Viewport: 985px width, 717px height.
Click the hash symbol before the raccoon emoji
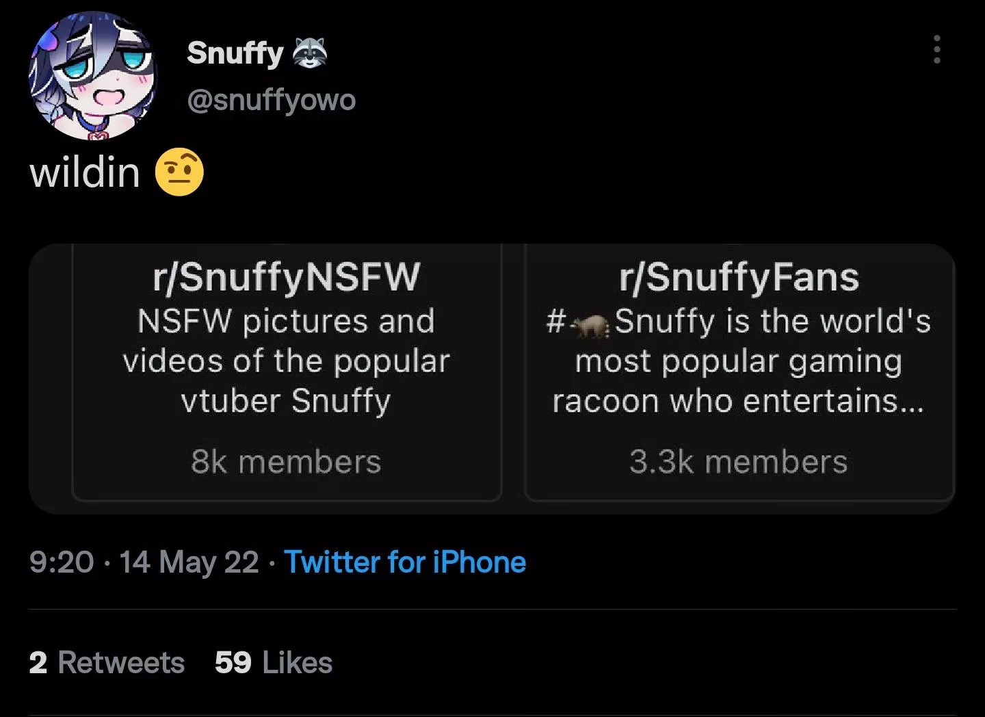click(556, 322)
